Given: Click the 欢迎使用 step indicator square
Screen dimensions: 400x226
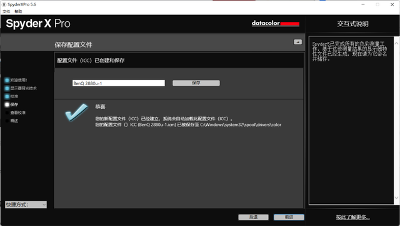Looking at the screenshot, I should coord(7,80).
